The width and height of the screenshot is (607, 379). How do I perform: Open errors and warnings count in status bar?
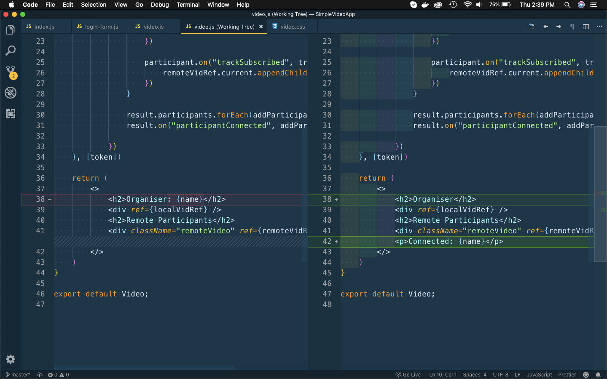[58, 375]
